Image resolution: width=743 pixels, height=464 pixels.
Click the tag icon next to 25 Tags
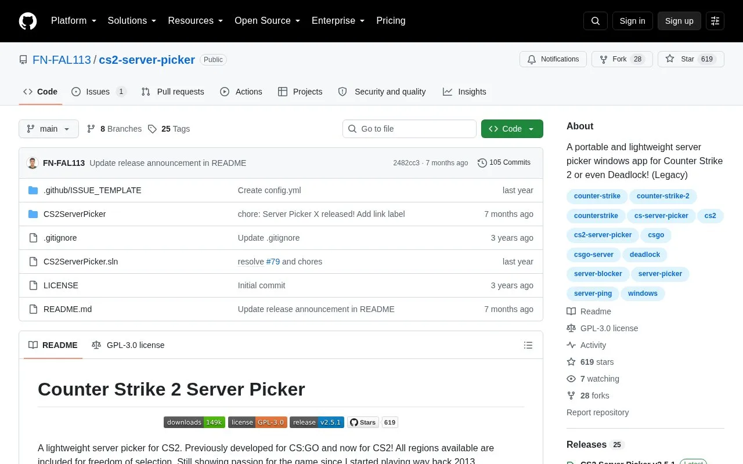(152, 129)
